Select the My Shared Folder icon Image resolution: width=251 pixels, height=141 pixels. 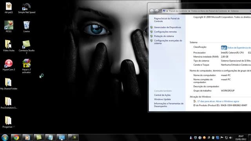pyautogui.click(x=9, y=84)
